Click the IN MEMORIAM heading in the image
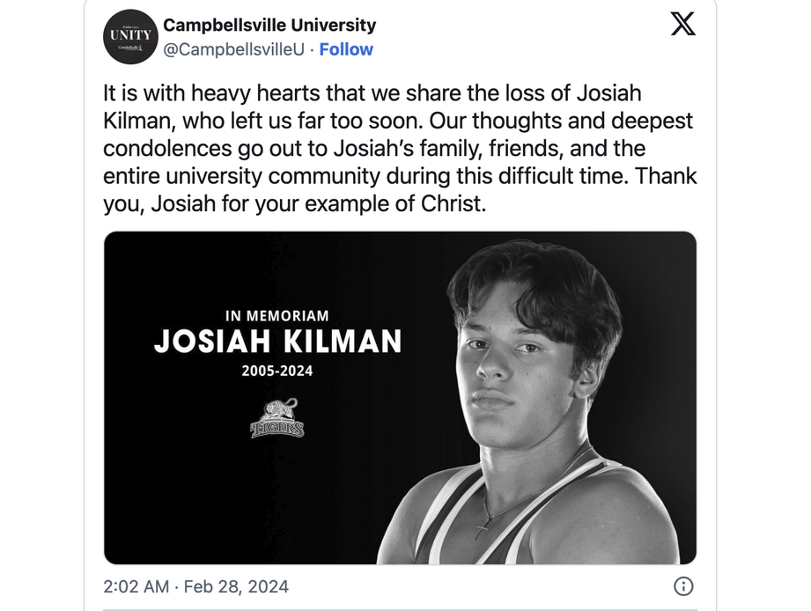 pyautogui.click(x=277, y=315)
